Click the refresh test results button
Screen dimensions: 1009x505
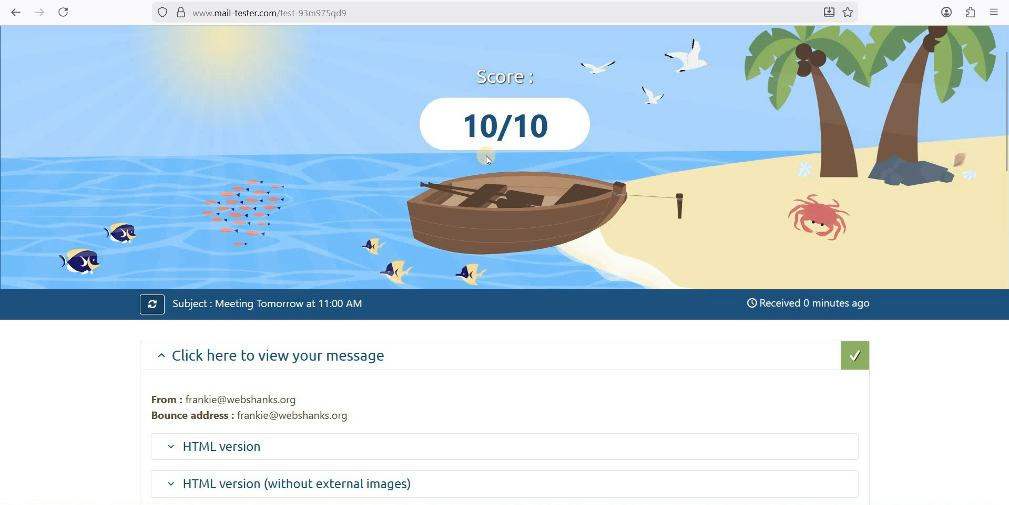[x=152, y=304]
